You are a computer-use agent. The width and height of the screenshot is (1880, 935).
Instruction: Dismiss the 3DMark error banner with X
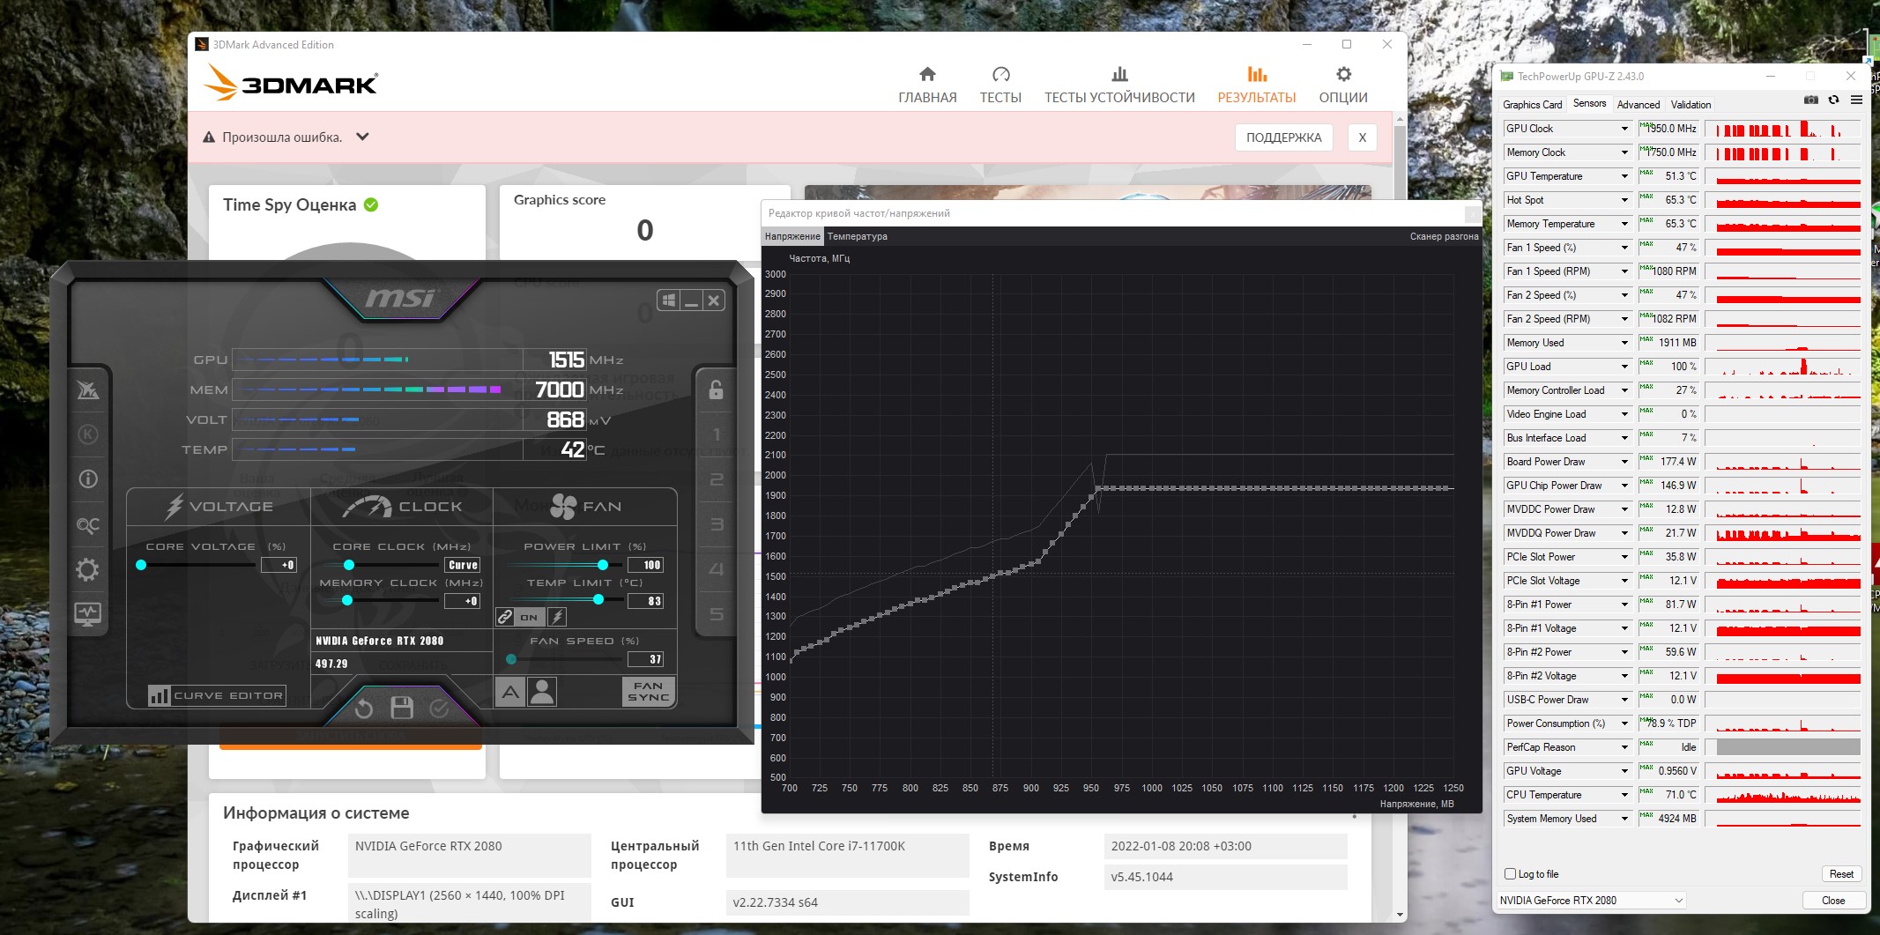pos(1363,137)
